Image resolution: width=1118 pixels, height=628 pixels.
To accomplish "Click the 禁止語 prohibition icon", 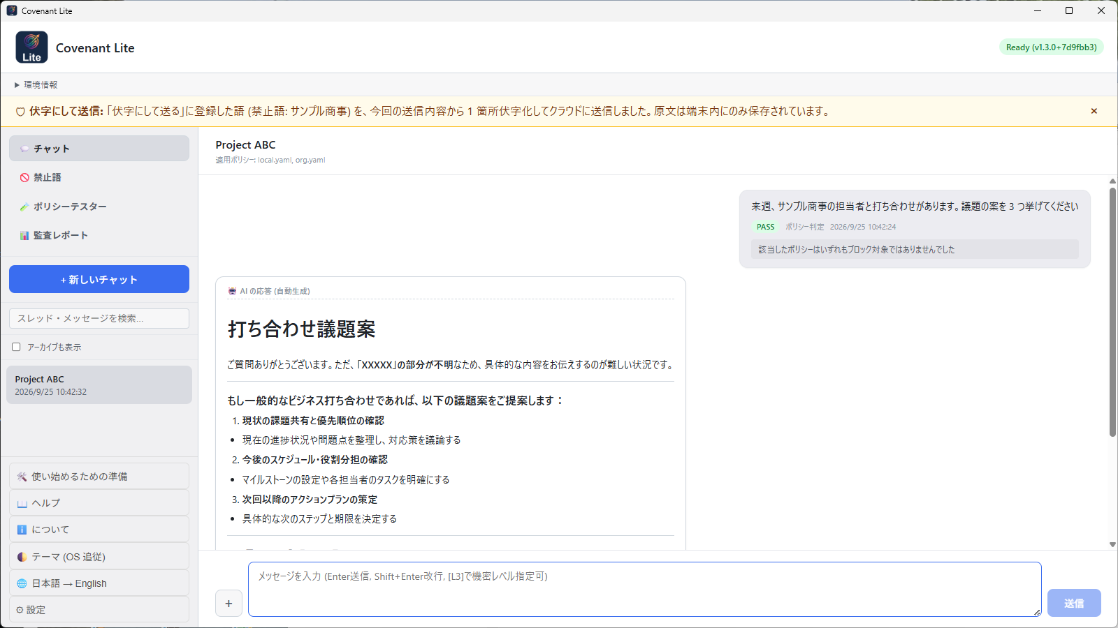I will point(24,178).
